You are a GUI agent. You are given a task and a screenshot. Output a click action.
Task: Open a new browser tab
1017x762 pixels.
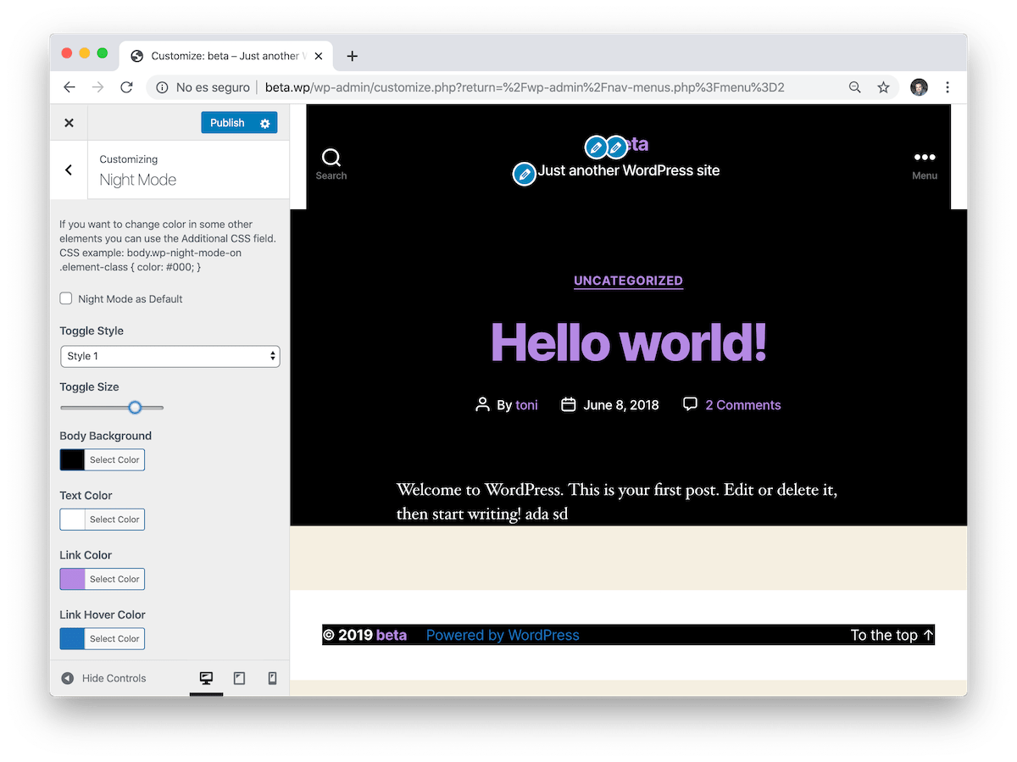pos(353,56)
